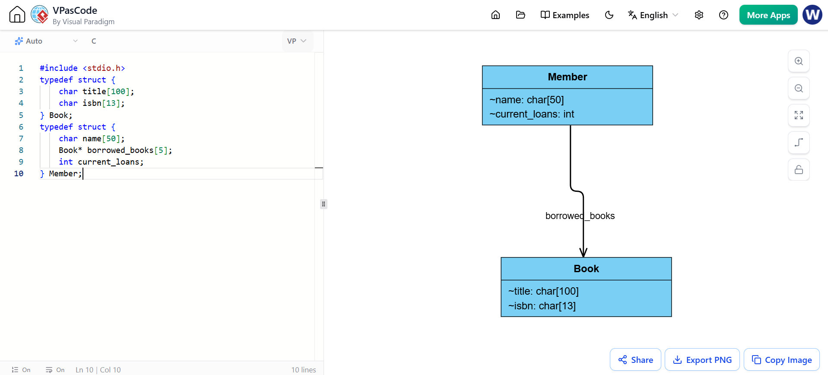Click the Share button
This screenshot has width=828, height=375.
635,359
